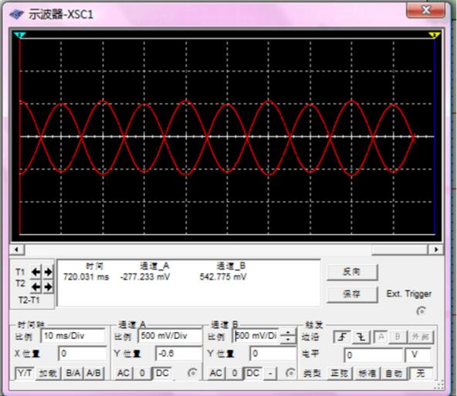
Task: Select DC coupling for channel B
Action: [x=252, y=373]
